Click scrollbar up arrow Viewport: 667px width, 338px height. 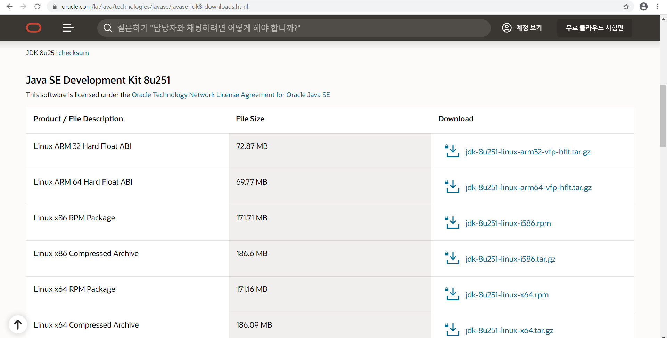point(663,19)
